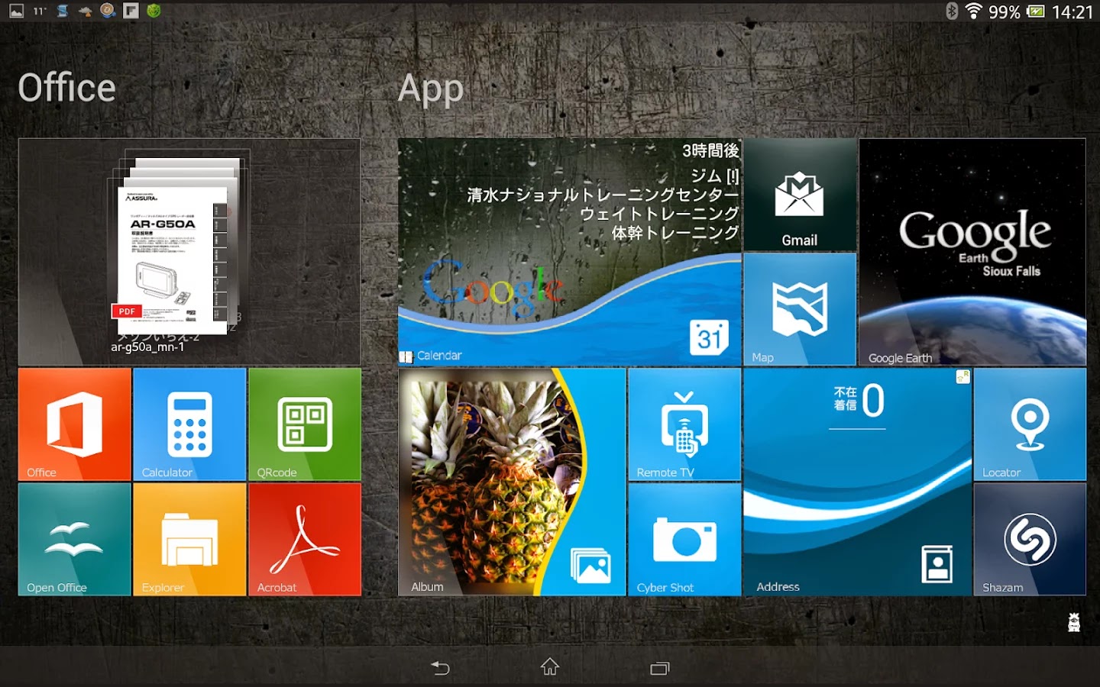Tap the ウェイトトレーニング event line

click(659, 214)
